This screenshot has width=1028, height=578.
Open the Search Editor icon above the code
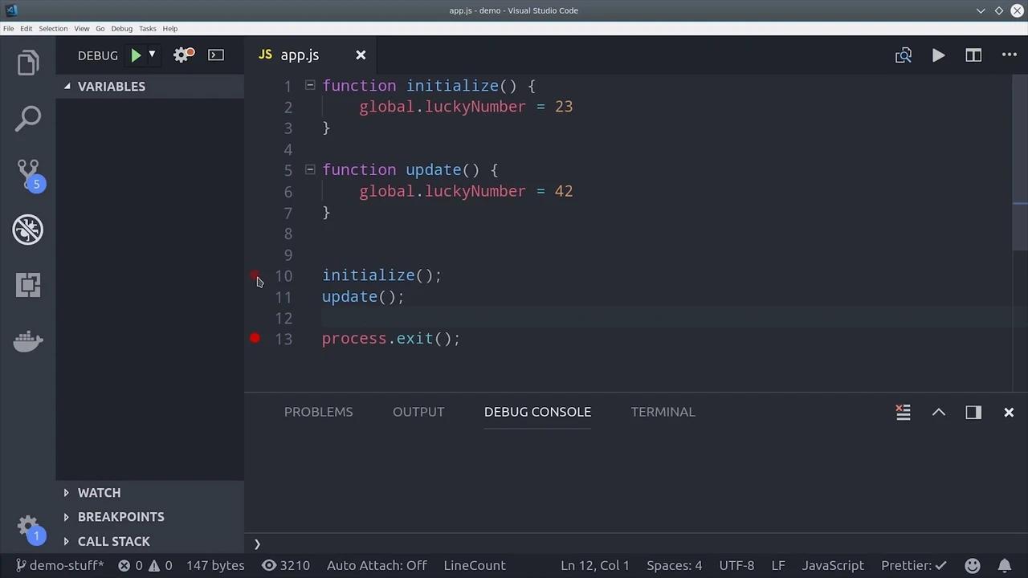(x=904, y=55)
